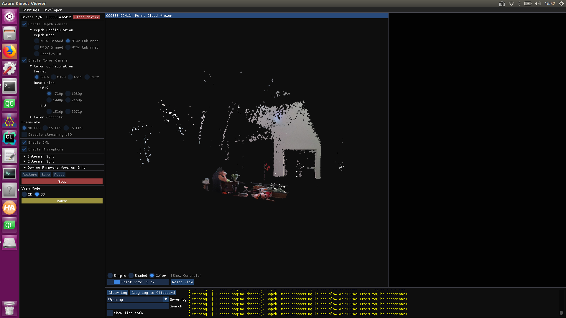
Task: Select the 2D view mode
Action: pos(24,194)
